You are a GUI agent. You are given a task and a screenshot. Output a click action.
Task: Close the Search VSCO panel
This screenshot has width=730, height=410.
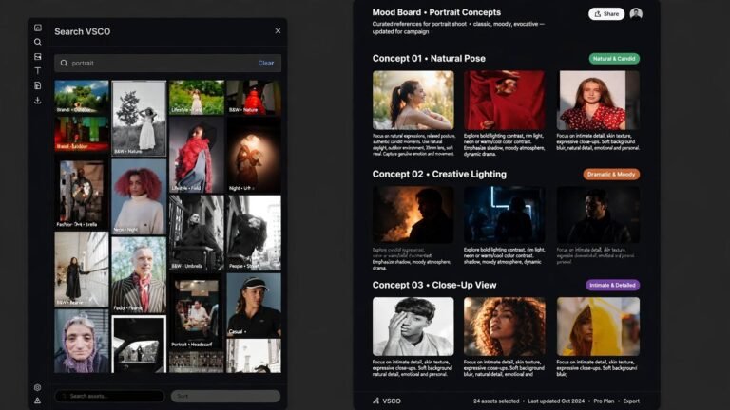tap(278, 30)
